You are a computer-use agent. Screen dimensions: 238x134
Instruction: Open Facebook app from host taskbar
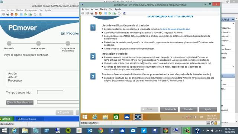pyautogui.click(x=112, y=131)
